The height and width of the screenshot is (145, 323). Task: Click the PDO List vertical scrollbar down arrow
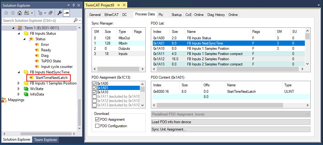coord(307,64)
